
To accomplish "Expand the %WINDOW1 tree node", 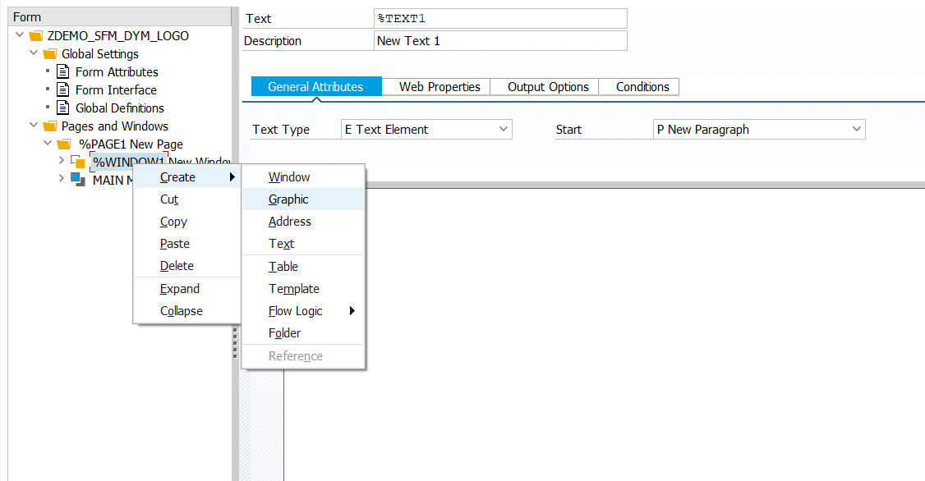I will 62,162.
